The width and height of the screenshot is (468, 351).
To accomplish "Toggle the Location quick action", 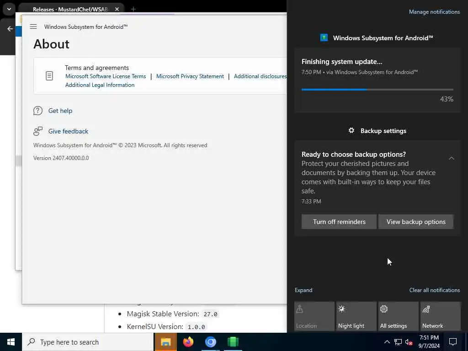I will point(314,316).
